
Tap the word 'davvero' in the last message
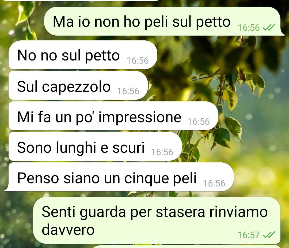click(68, 230)
